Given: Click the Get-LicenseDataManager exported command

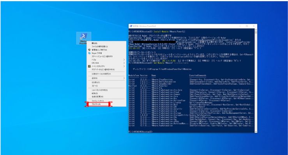Looking at the screenshot, I should [x=201, y=103].
